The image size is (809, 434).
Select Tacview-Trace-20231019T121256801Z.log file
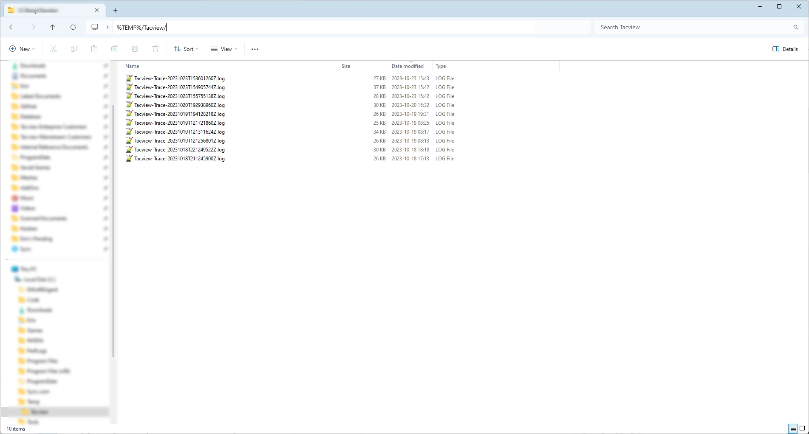click(x=179, y=141)
